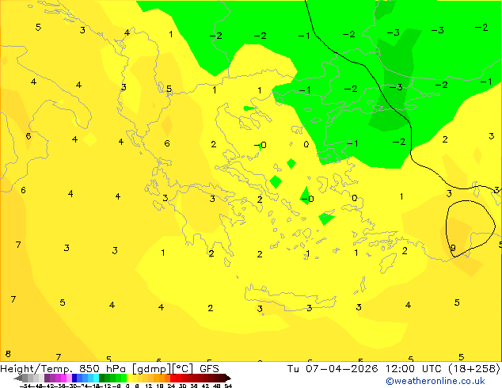Image resolution: width=502 pixels, height=388 pixels.
Task: Select the Height/Temp. 850 hPa title text
Action: (x=64, y=369)
